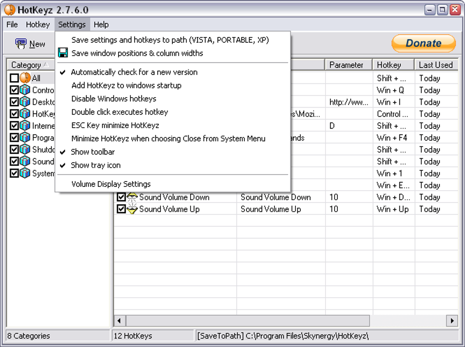Click the System category cube icon
The image size is (465, 347).
tap(25, 173)
